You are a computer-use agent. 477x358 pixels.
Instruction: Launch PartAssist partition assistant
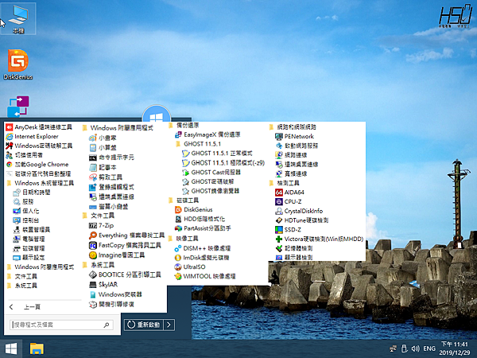point(203,228)
